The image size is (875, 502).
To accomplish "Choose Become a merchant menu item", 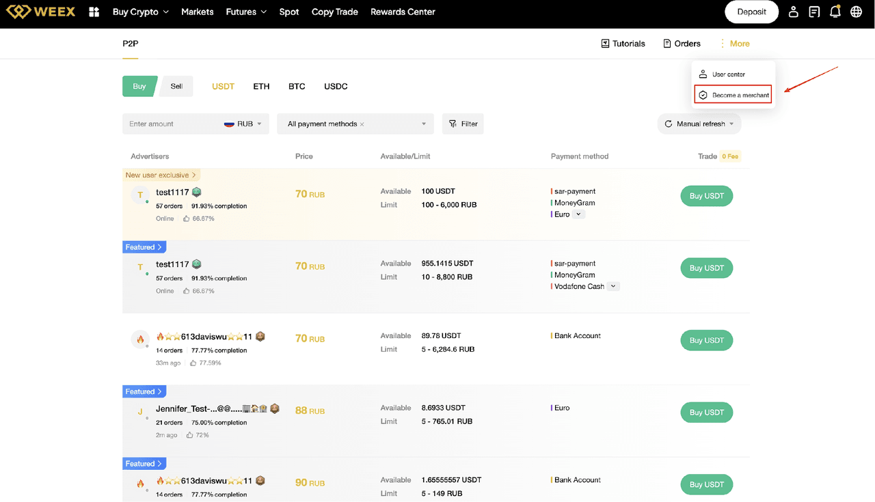I will (x=733, y=95).
